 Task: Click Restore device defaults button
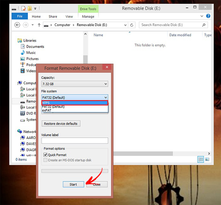click(x=61, y=124)
